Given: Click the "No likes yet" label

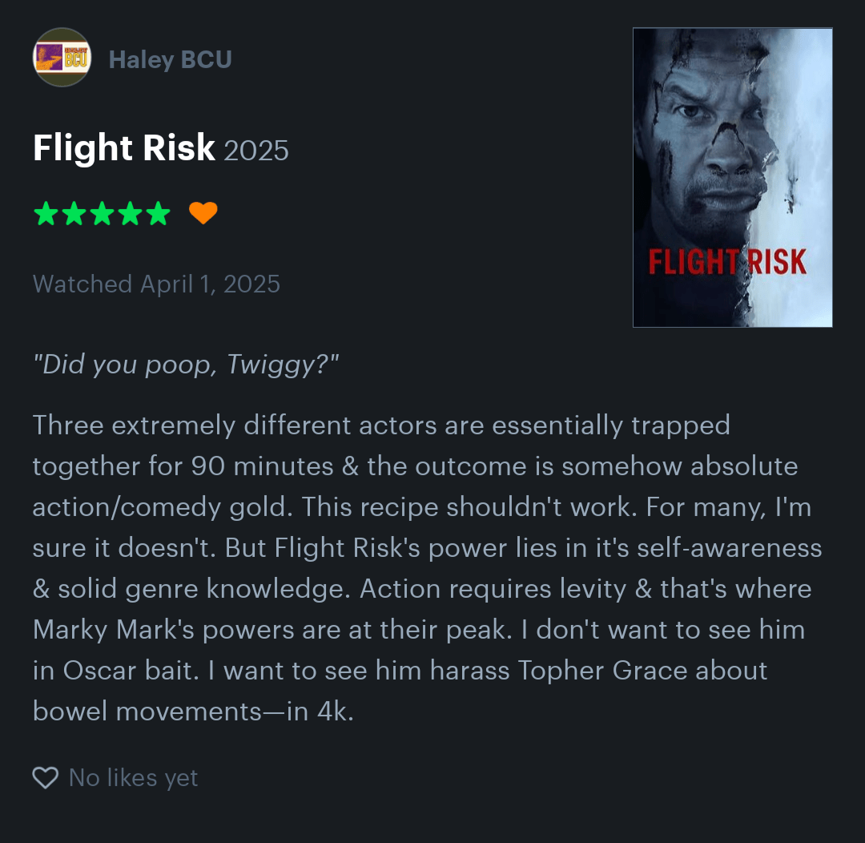Looking at the screenshot, I should coord(133,777).
